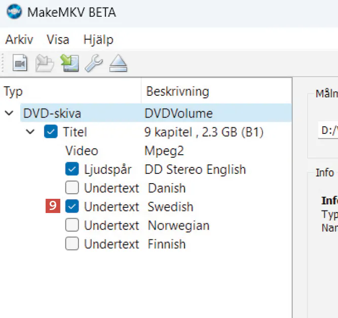Uncheck the Titel checkbox
The image size is (338, 318).
[x=51, y=132]
